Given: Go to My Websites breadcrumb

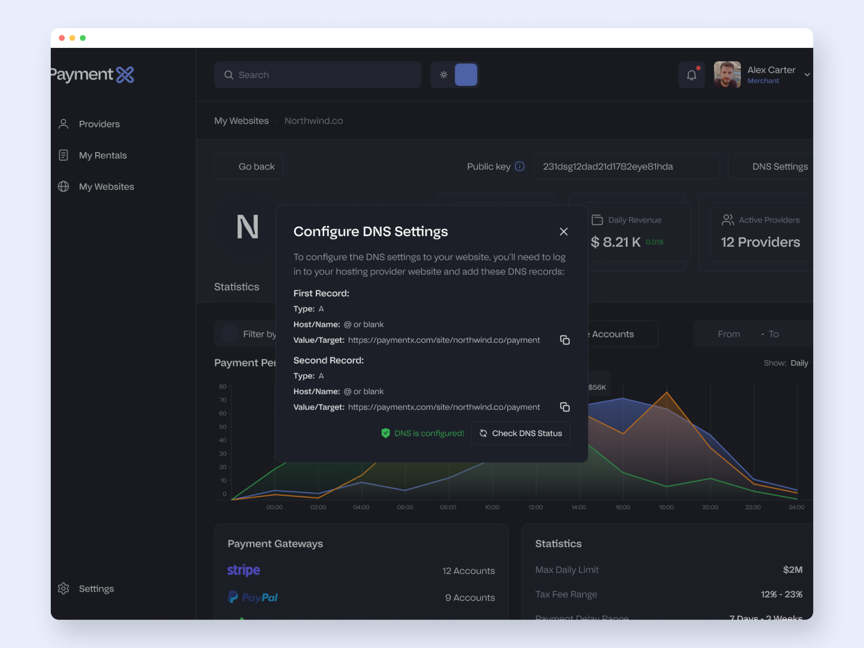Looking at the screenshot, I should tap(241, 121).
